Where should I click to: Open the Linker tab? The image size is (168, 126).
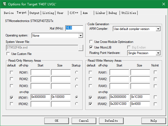click(x=100, y=13)
